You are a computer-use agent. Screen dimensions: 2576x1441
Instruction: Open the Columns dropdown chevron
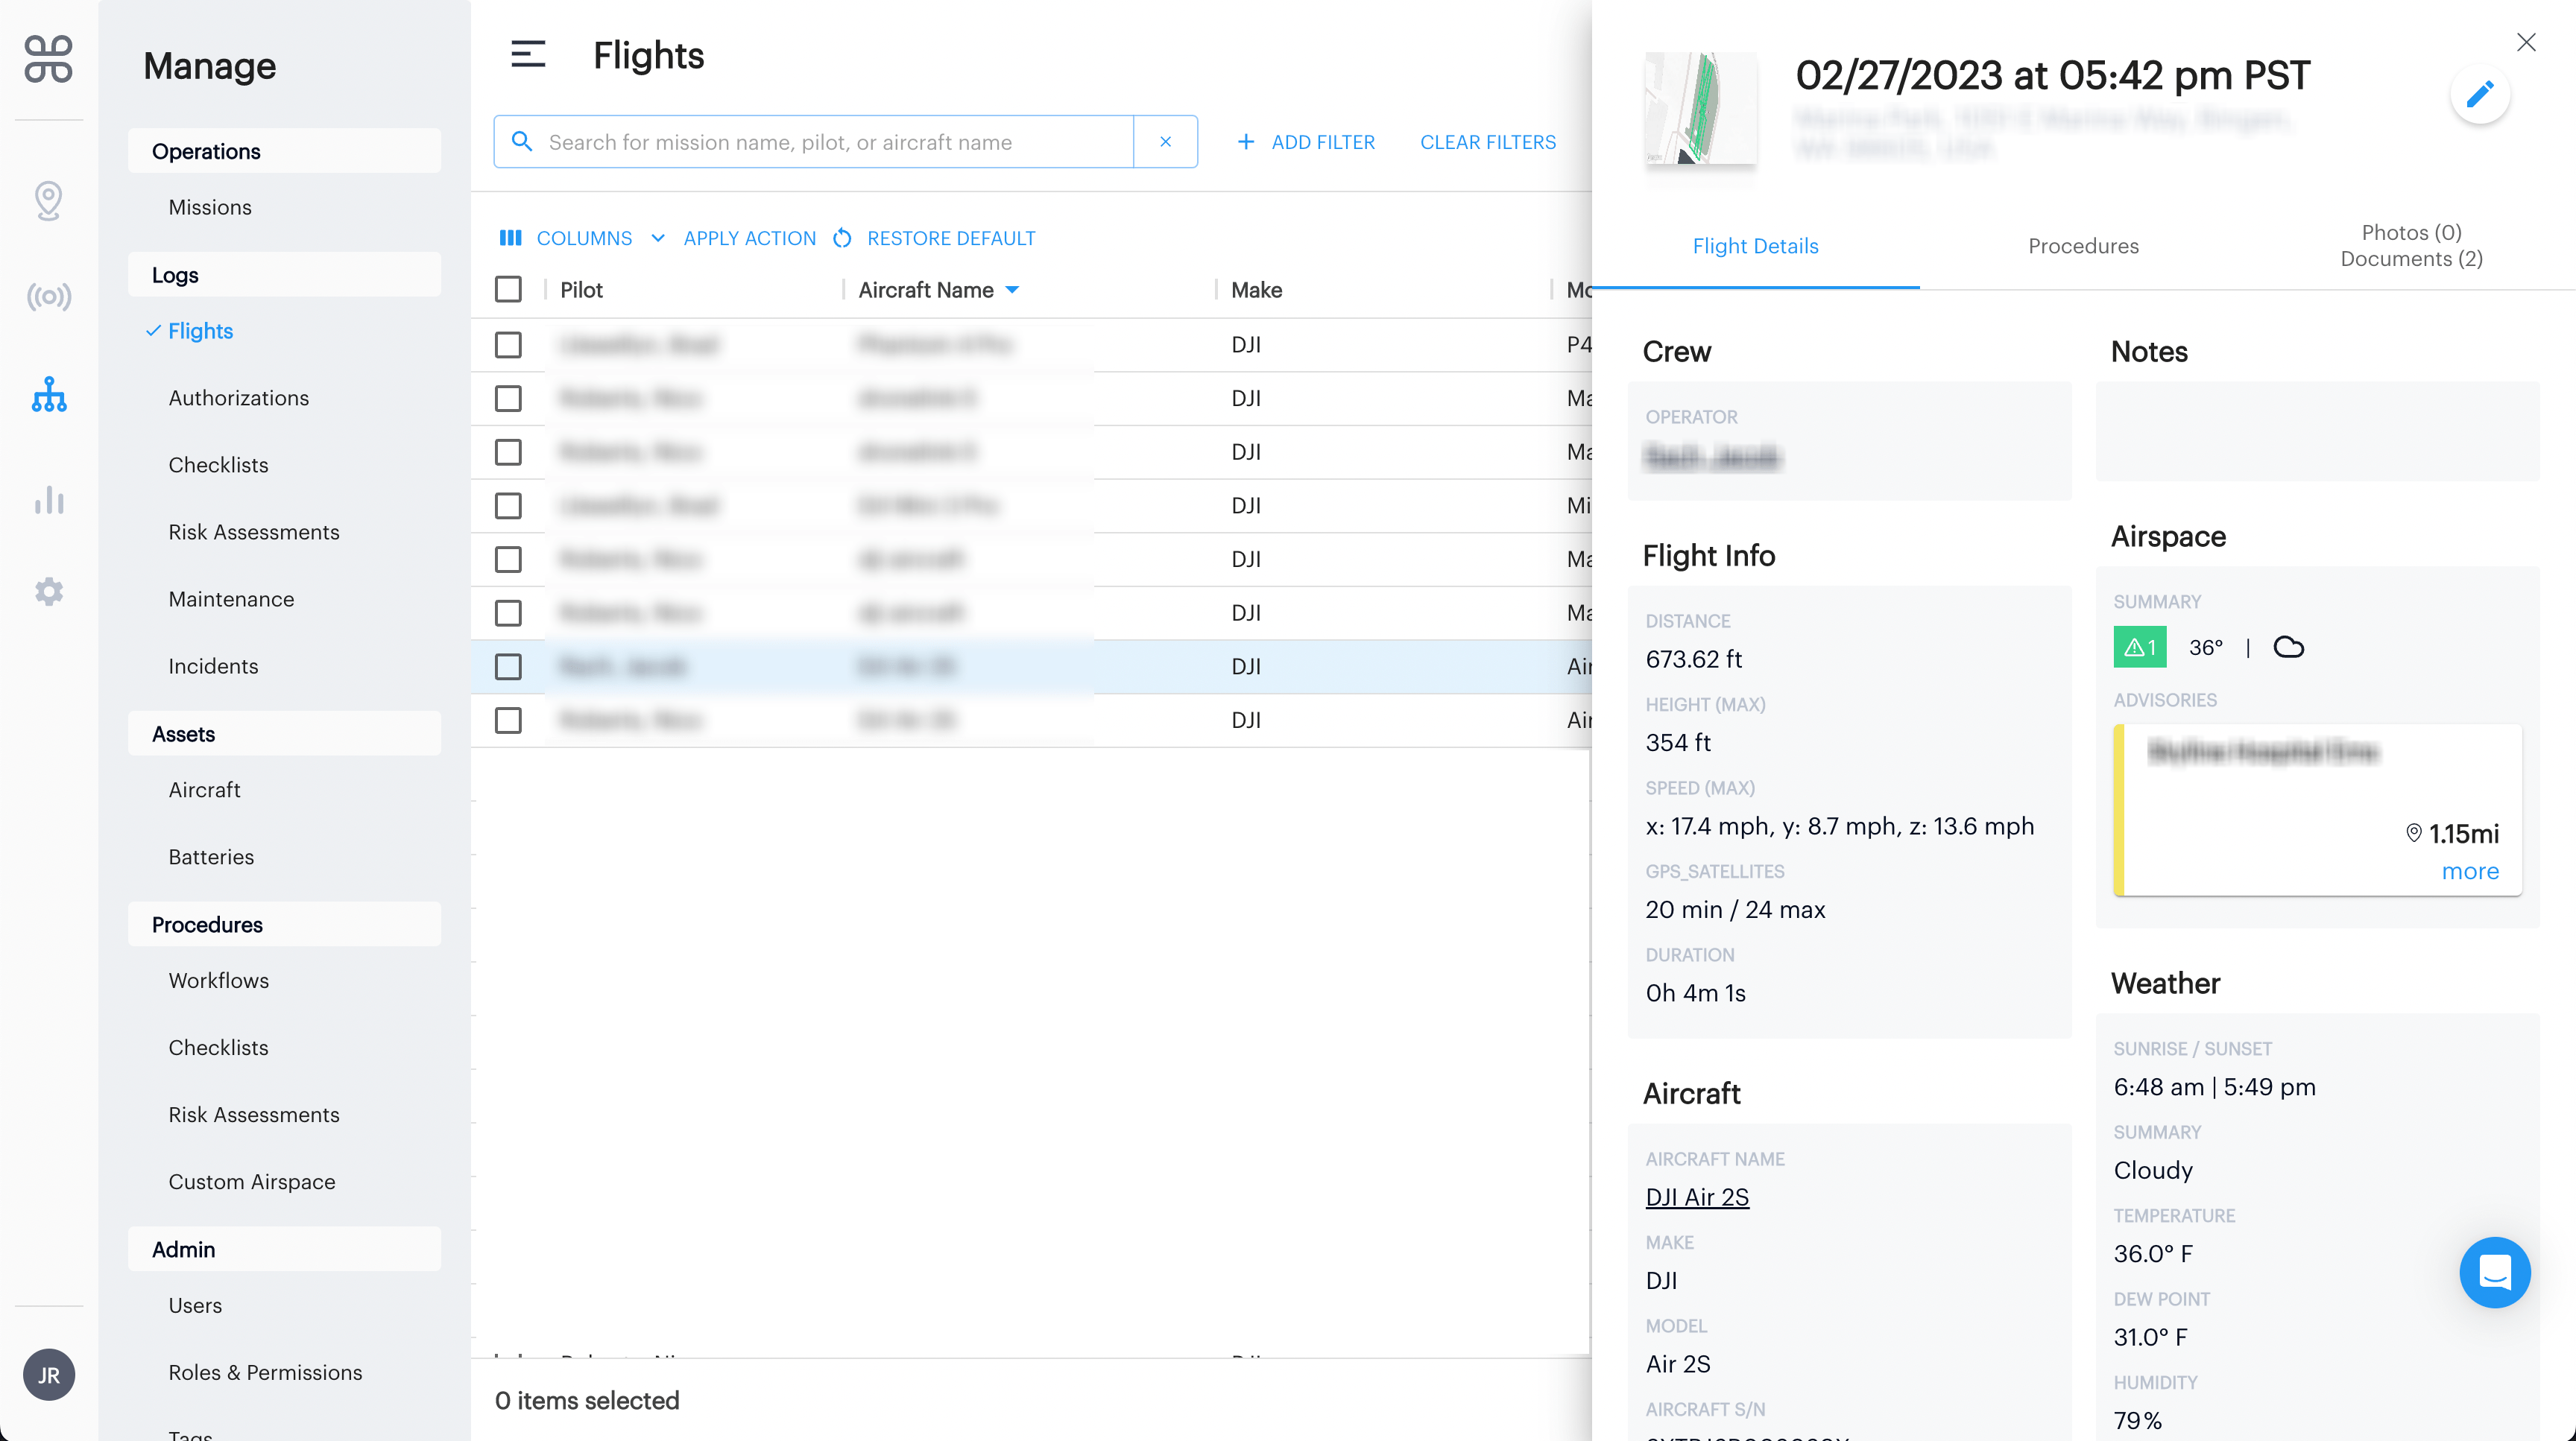tap(658, 238)
